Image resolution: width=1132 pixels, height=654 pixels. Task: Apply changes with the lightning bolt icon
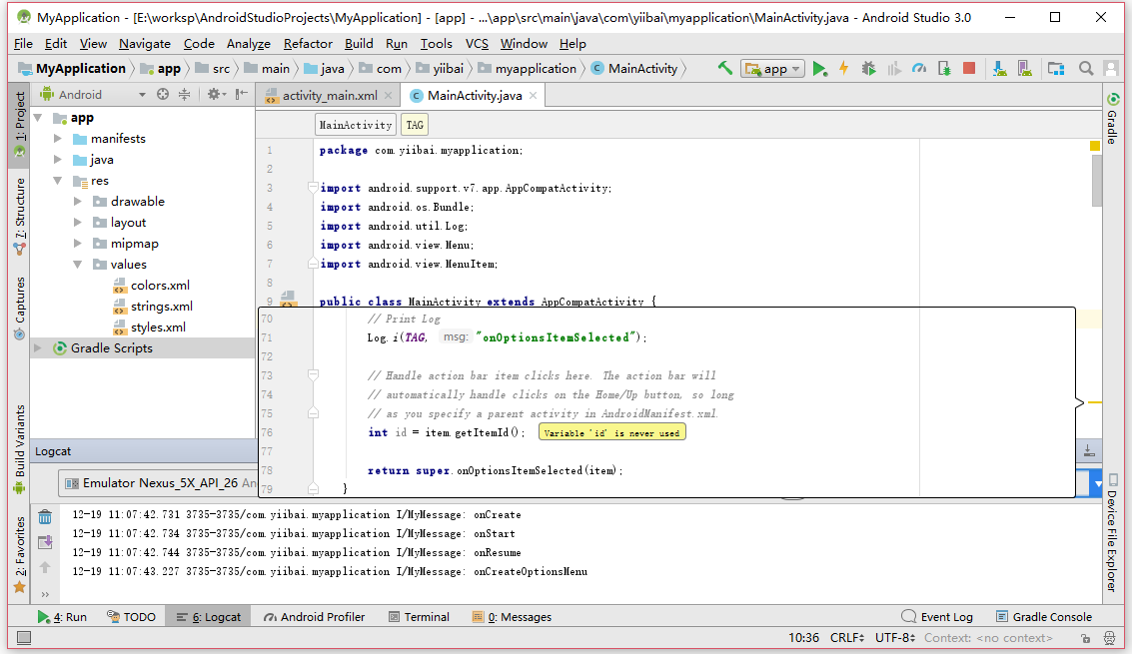(x=843, y=69)
